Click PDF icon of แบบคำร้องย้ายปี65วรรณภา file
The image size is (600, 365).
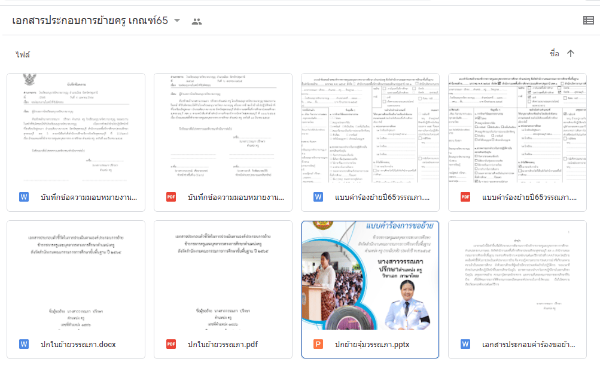point(465,197)
